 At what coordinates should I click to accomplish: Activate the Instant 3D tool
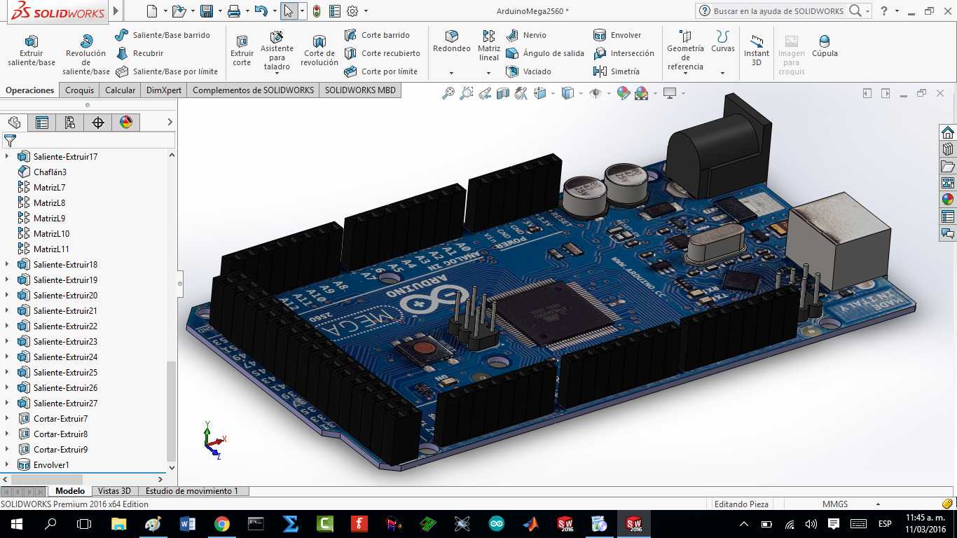click(x=756, y=50)
